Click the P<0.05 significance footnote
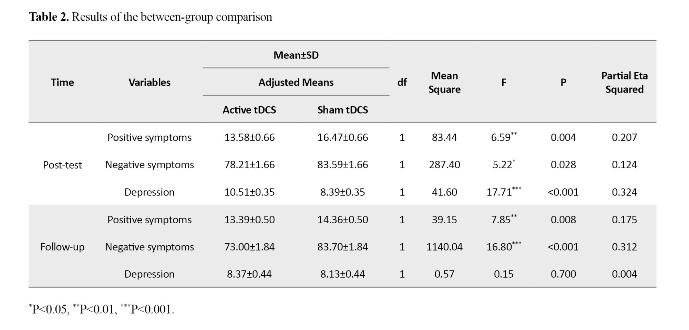 point(49,309)
